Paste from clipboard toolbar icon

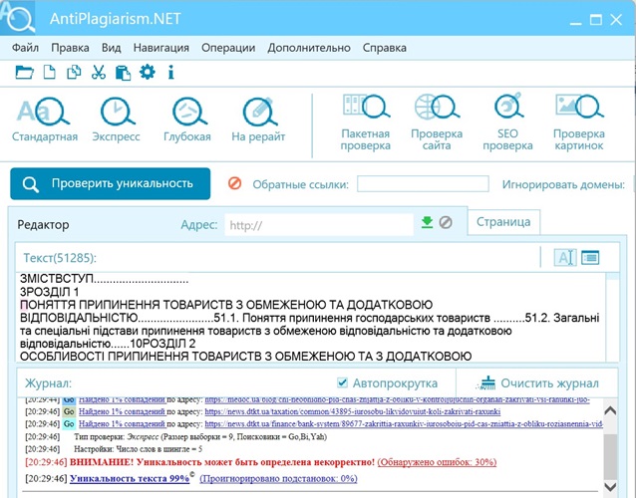[x=123, y=73]
